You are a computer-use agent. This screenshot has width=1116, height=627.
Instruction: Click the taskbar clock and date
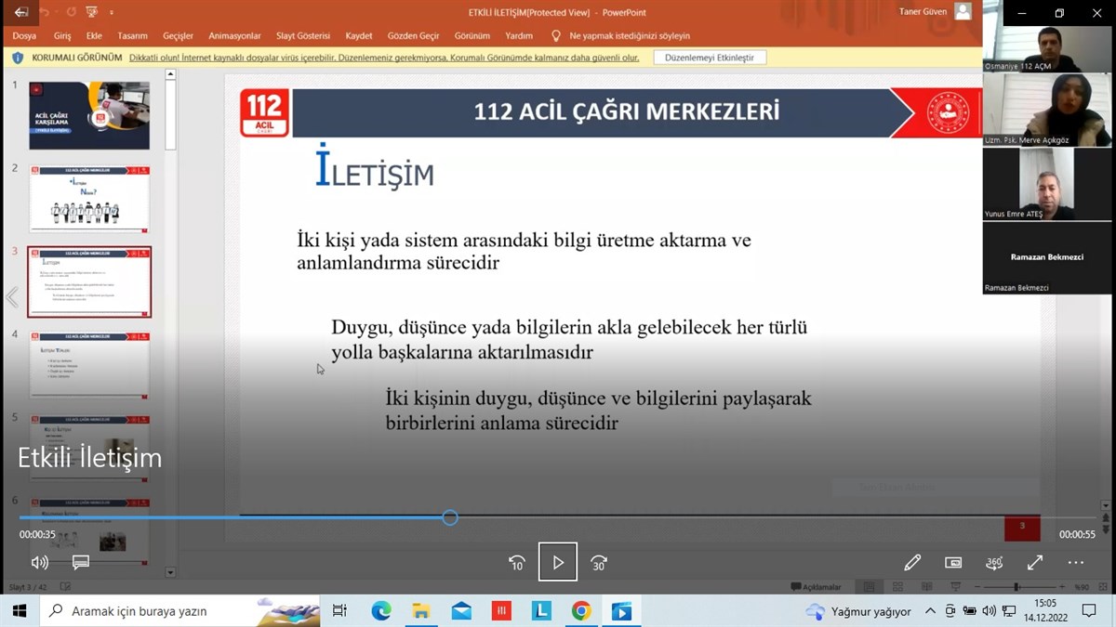point(1047,610)
